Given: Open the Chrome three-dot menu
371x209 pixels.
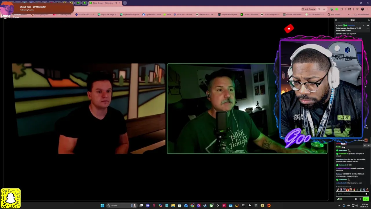Looking at the screenshot, I should pyautogui.click(x=368, y=9).
